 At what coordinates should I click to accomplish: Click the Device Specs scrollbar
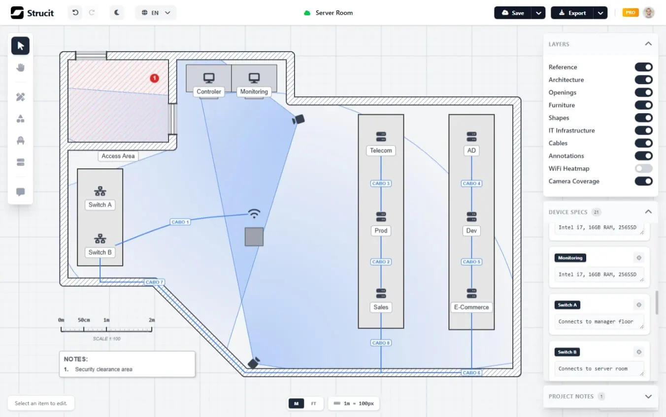[x=656, y=303]
